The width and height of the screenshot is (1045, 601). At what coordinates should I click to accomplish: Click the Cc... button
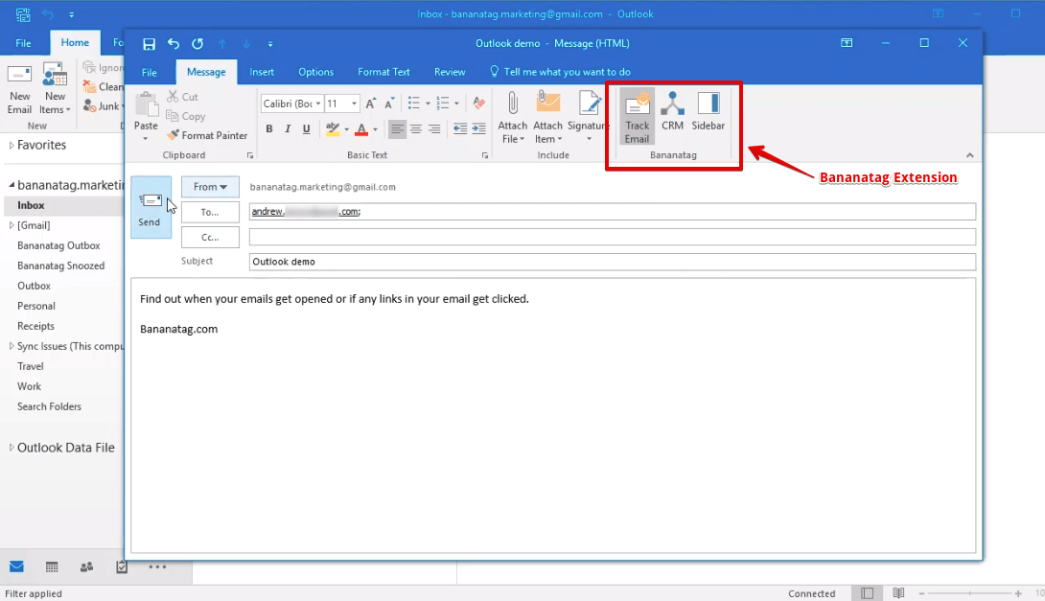coord(210,237)
